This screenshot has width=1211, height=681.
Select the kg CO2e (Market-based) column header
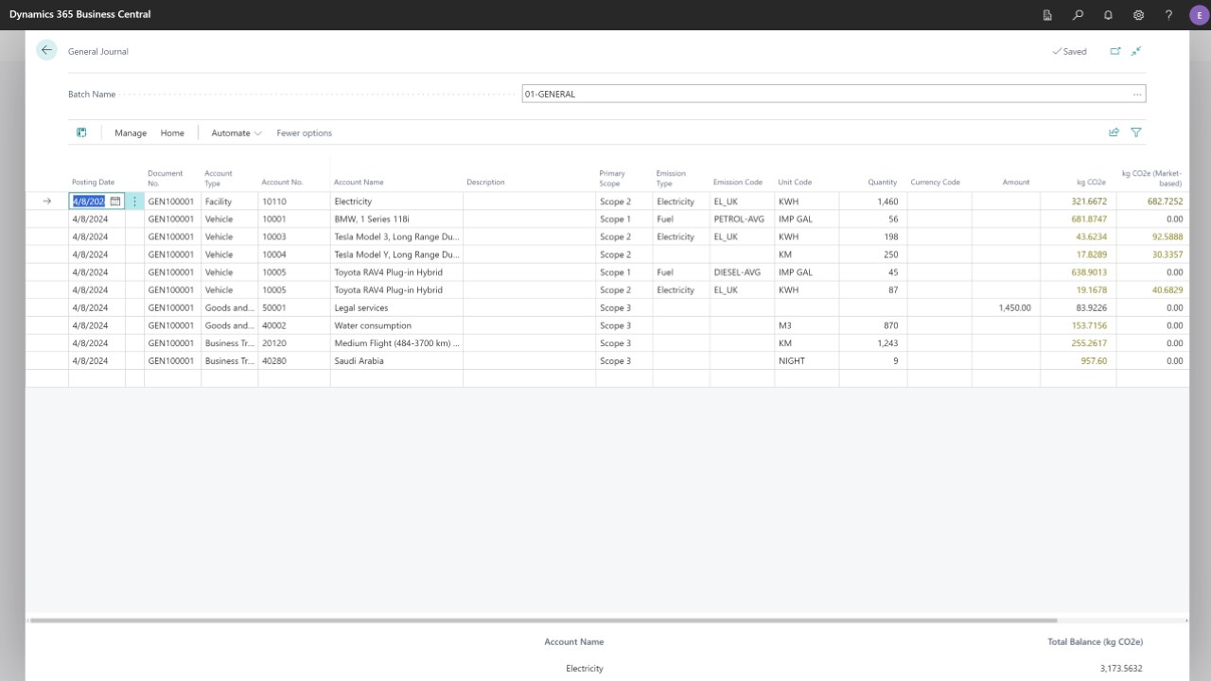pos(1152,178)
